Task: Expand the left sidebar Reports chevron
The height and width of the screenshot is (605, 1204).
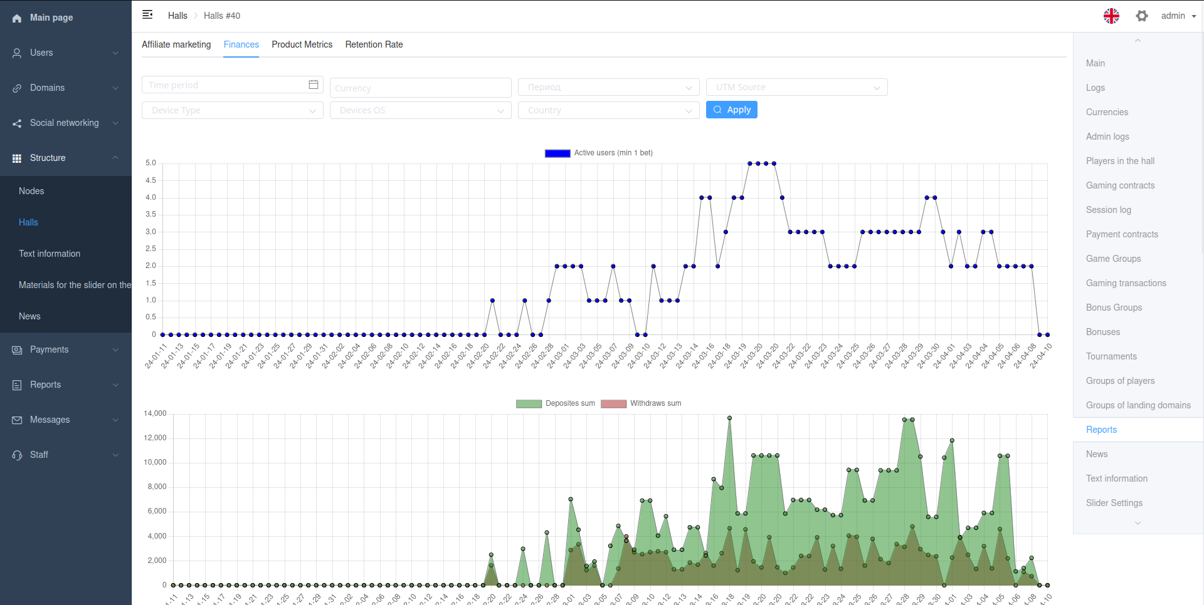Action: (x=115, y=385)
